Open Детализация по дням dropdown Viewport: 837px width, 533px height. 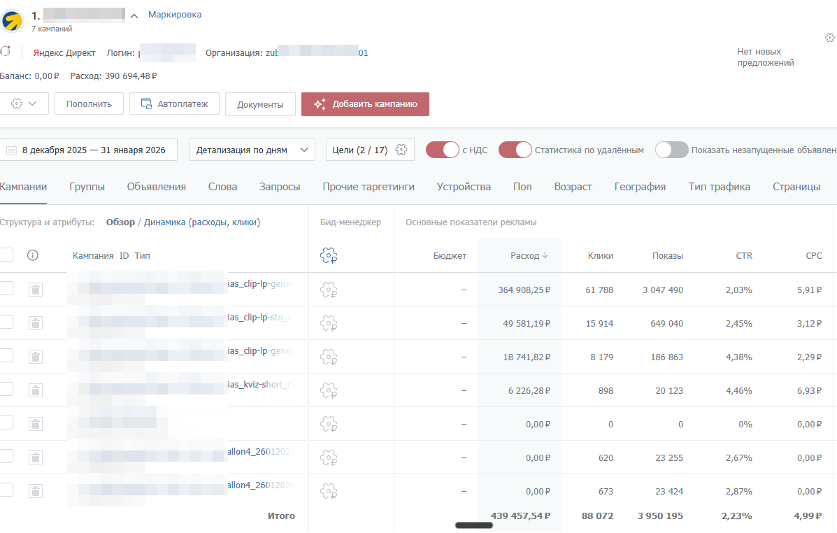coord(252,150)
